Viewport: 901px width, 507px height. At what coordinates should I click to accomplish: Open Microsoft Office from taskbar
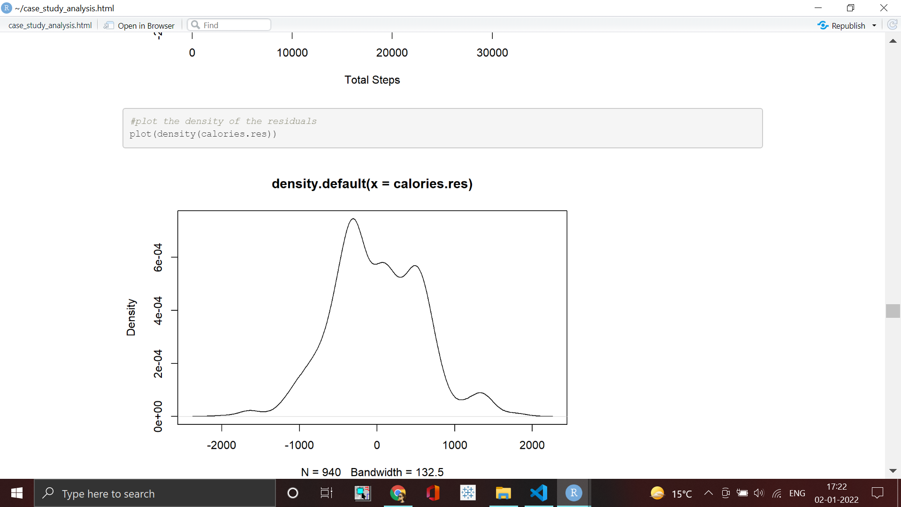433,493
